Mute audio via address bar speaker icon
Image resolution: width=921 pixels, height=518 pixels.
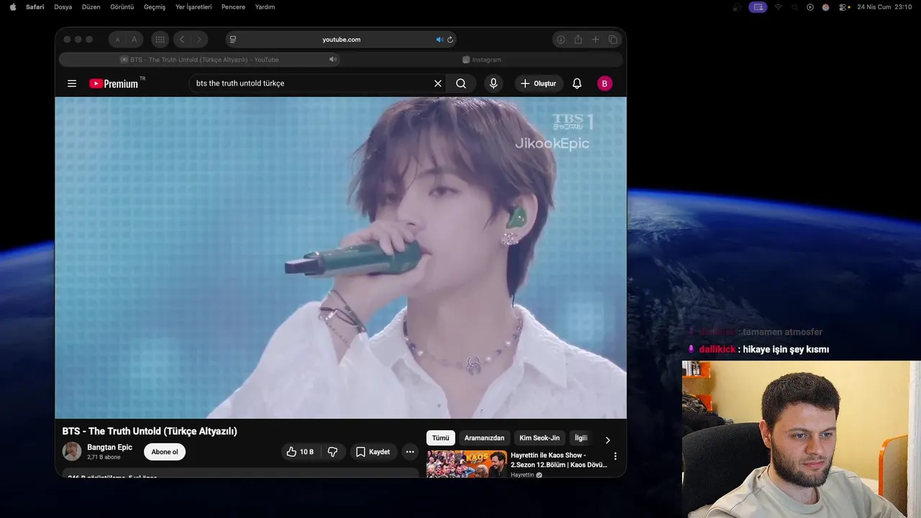click(x=439, y=40)
